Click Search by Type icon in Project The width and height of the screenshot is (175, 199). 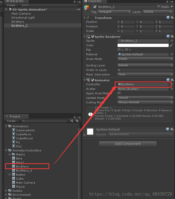point(72,121)
